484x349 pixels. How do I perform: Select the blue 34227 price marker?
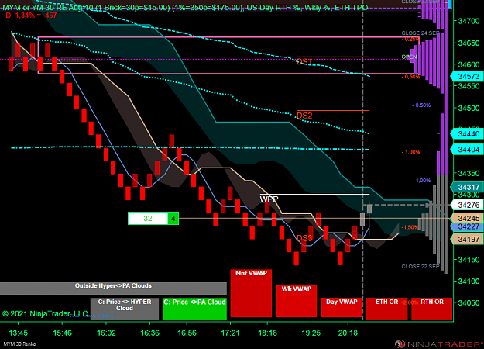click(x=467, y=226)
